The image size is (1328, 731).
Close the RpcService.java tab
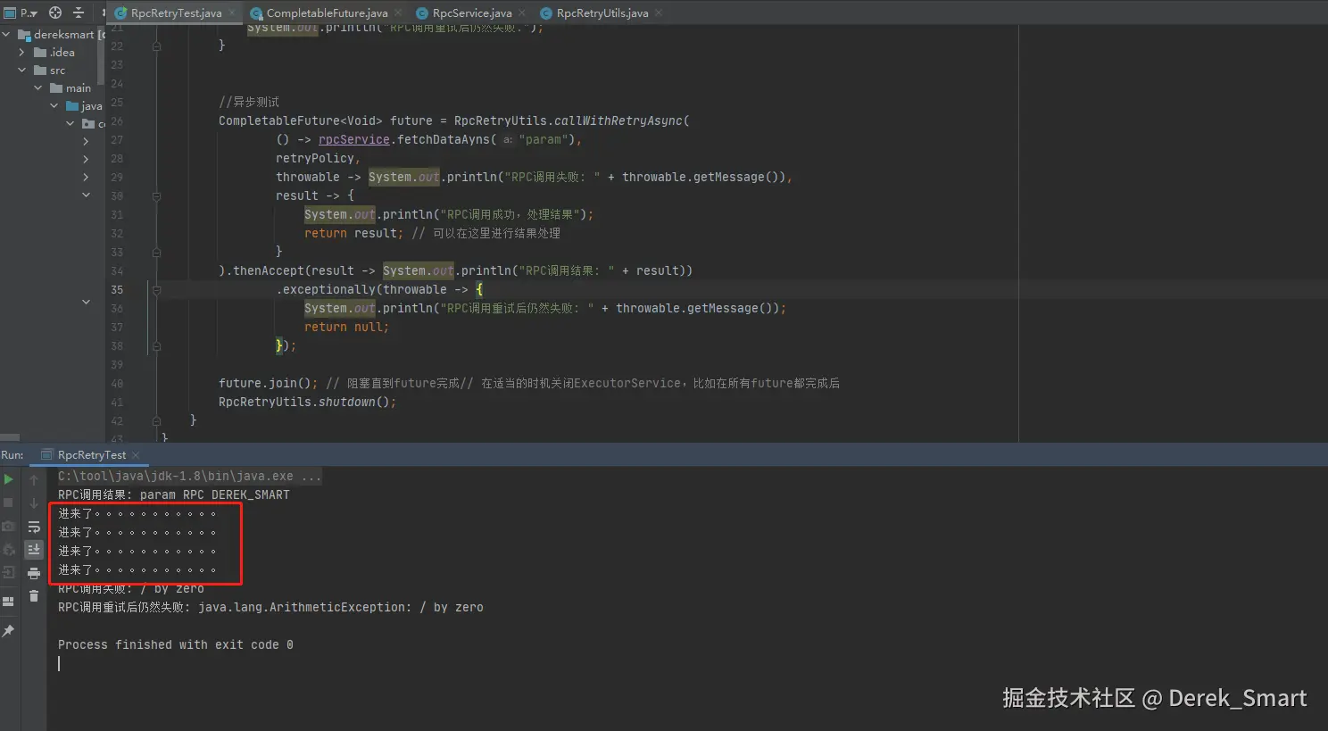tap(522, 13)
